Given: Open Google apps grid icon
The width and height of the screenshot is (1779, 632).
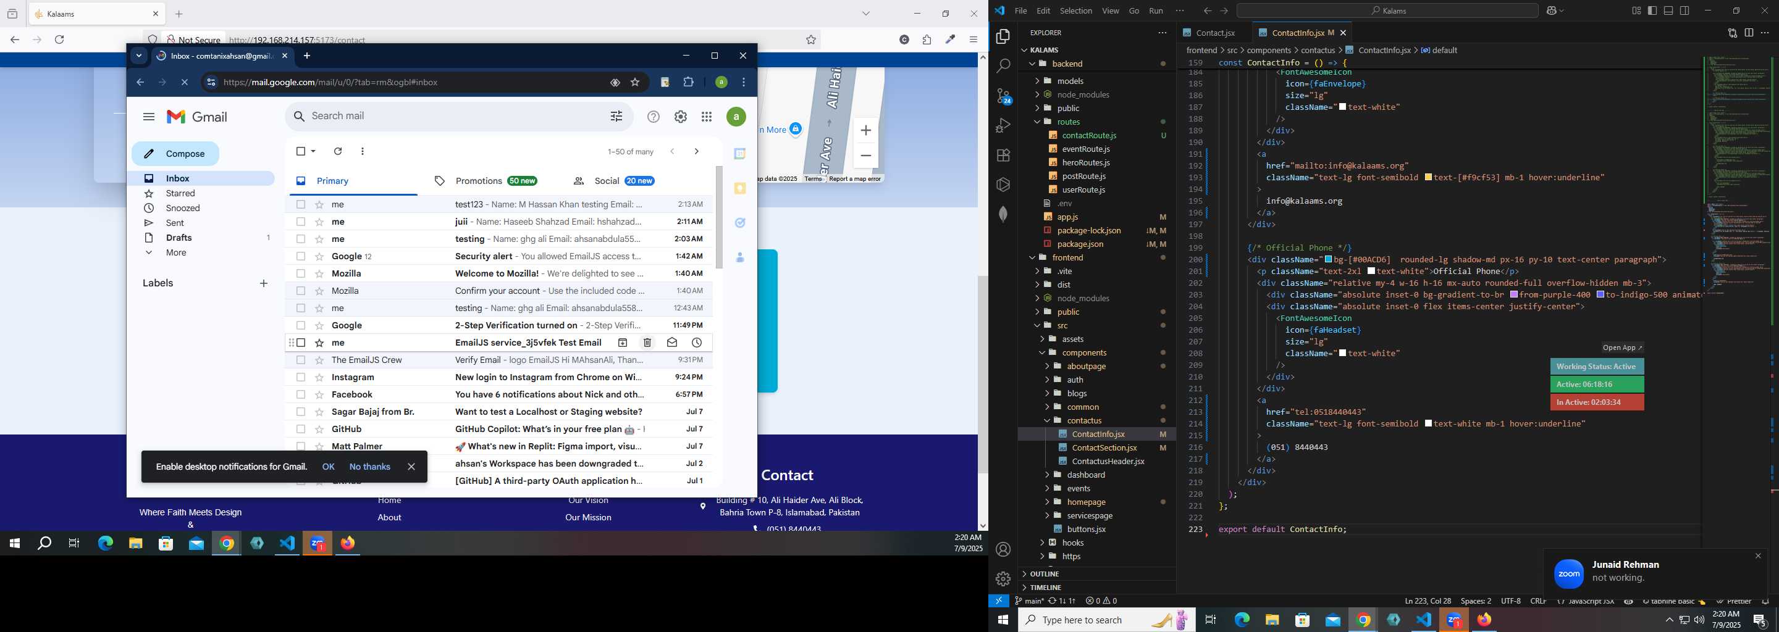Looking at the screenshot, I should [x=707, y=117].
